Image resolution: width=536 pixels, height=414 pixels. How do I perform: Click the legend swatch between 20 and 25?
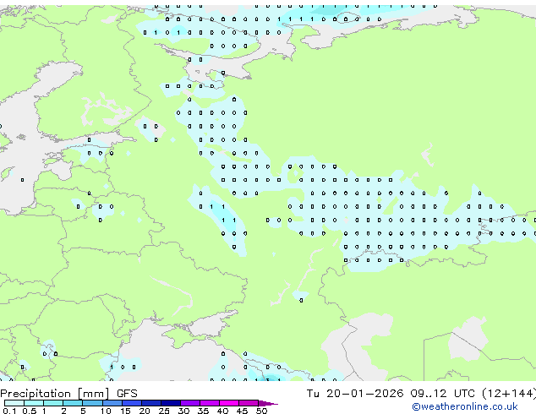(x=150, y=403)
